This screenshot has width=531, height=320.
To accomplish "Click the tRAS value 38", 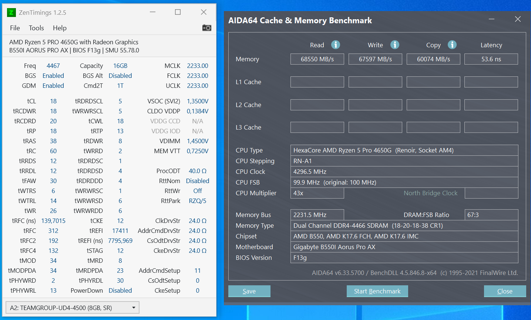I will 53,141.
